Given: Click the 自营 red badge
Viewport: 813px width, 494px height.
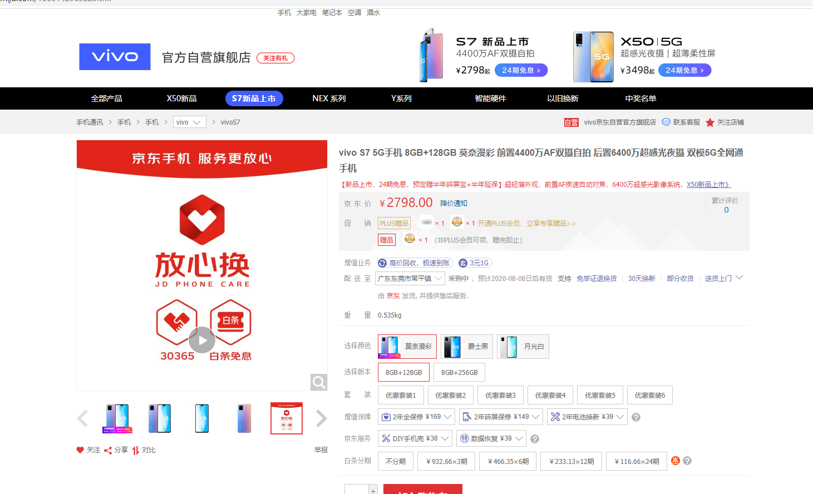Looking at the screenshot, I should pyautogui.click(x=571, y=122).
